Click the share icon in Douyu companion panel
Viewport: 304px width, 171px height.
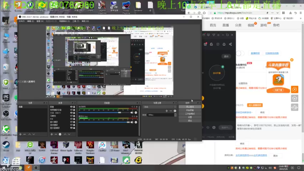(x=231, y=44)
